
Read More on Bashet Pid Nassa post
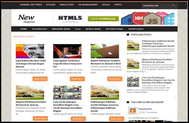(115, 79)
